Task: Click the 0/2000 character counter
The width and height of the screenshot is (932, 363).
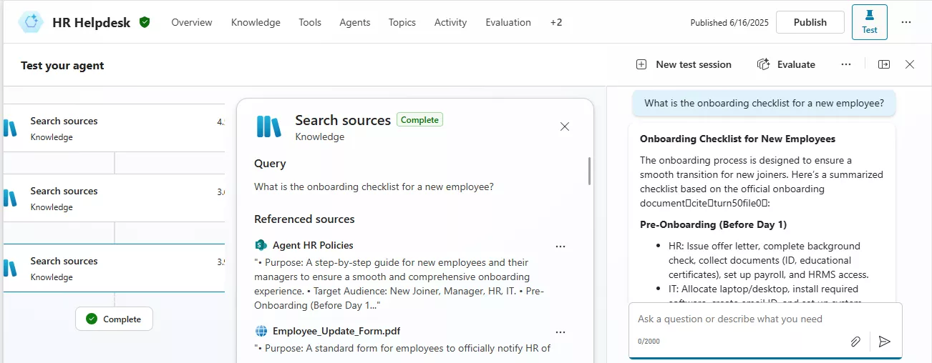Action: (x=649, y=342)
